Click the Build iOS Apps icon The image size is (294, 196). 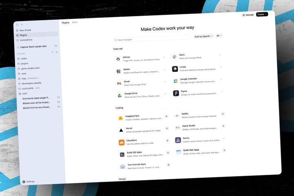pyautogui.click(x=122, y=155)
